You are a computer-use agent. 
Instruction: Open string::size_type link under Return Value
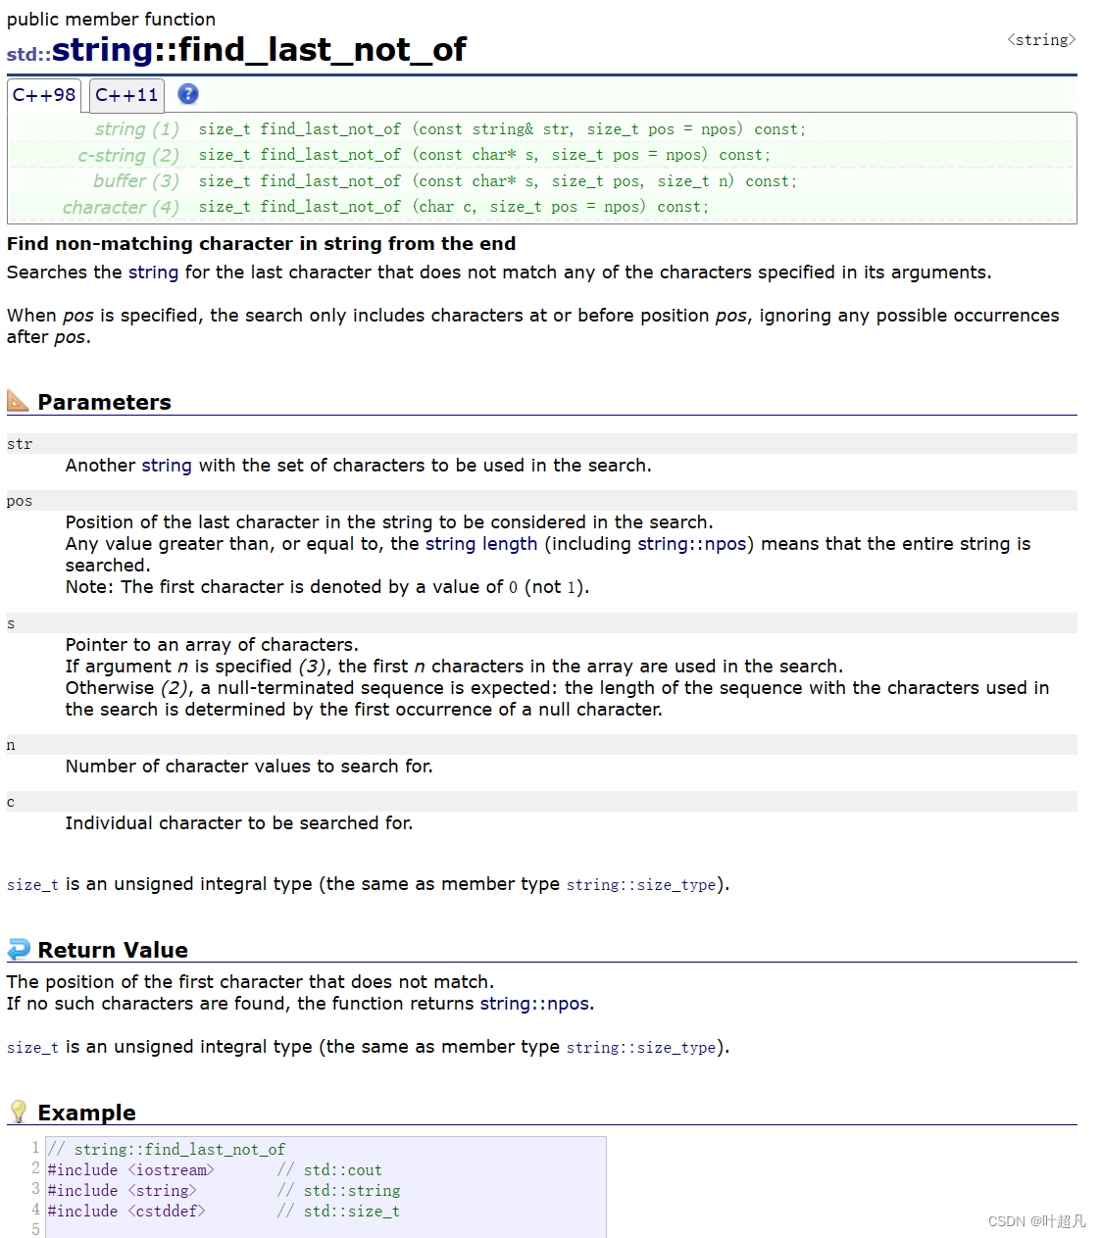[641, 1048]
